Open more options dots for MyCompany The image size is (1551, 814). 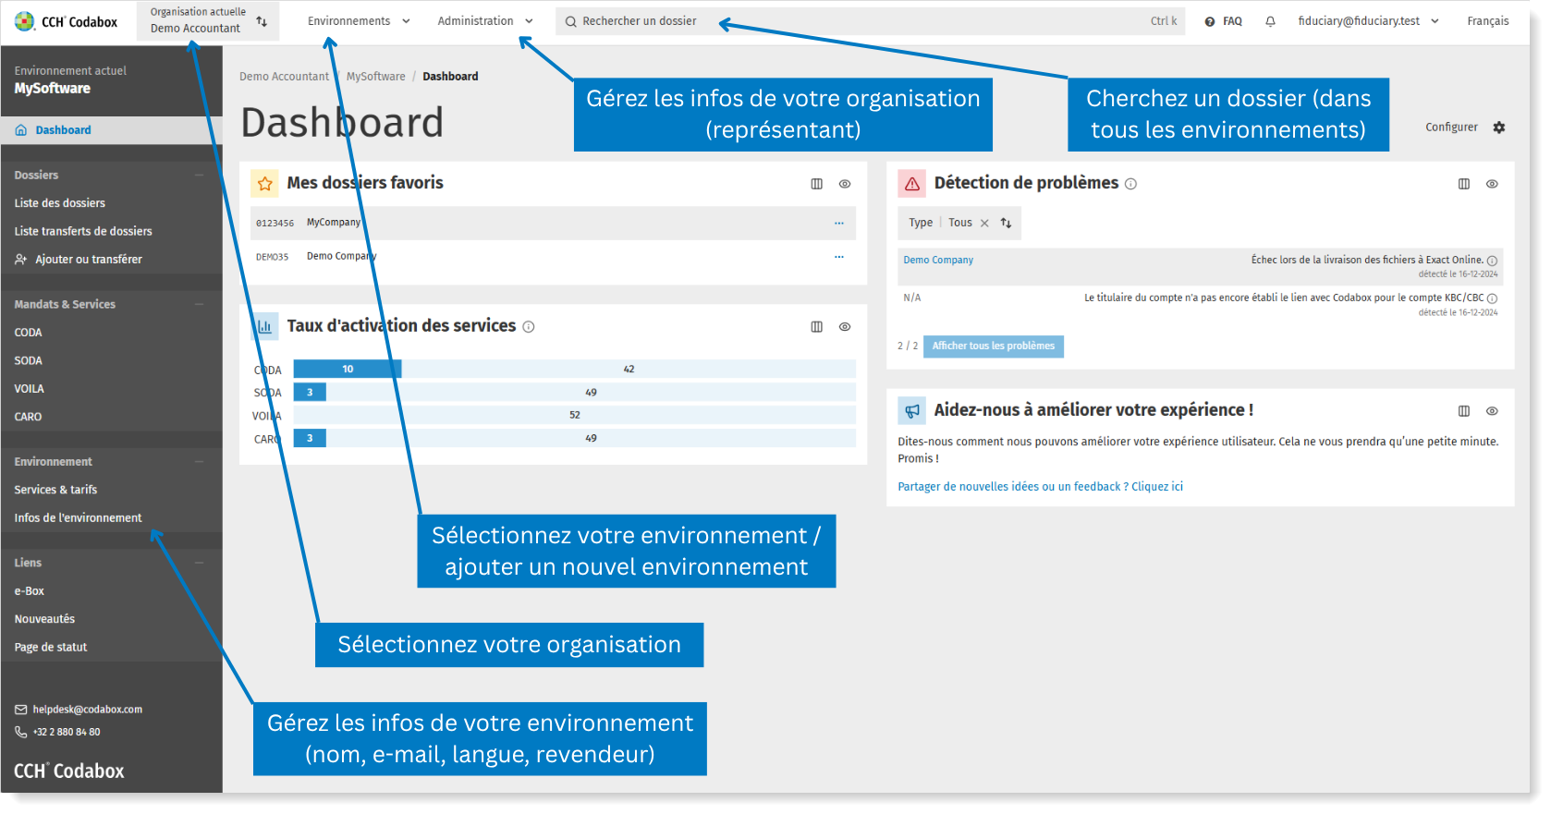(839, 224)
